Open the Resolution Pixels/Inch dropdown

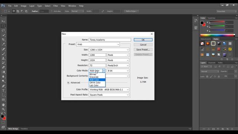118,66
